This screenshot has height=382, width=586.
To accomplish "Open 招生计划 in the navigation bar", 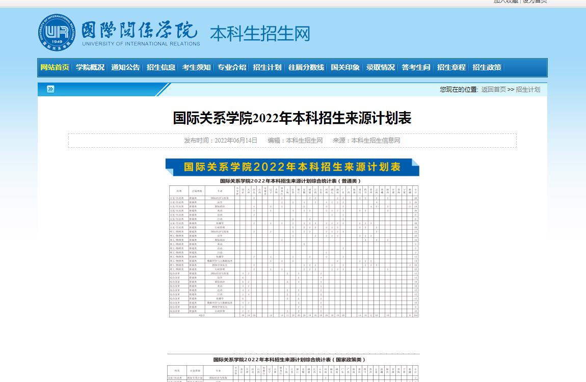I will coord(267,68).
